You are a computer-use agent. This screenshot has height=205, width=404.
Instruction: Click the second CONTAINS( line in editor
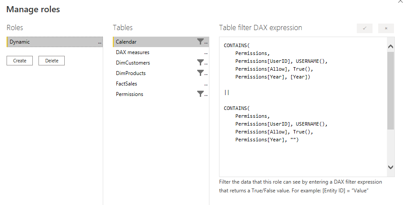coord(237,108)
